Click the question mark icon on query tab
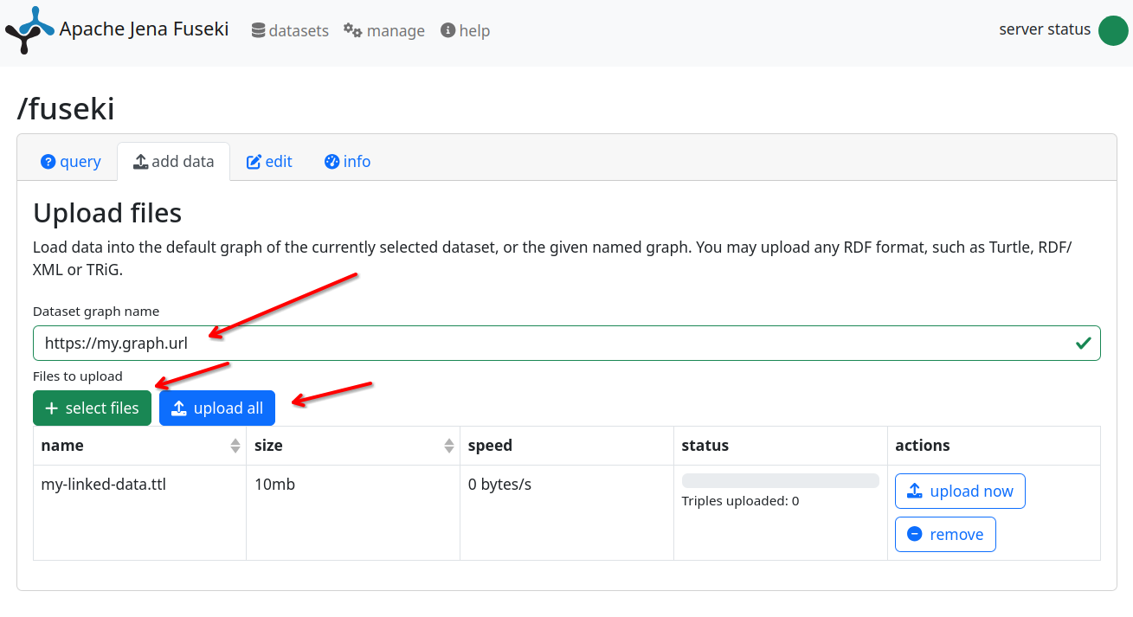Screen dimensions: 1133x617 pos(48,162)
